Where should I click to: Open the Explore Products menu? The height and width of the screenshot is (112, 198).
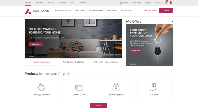[63, 10]
